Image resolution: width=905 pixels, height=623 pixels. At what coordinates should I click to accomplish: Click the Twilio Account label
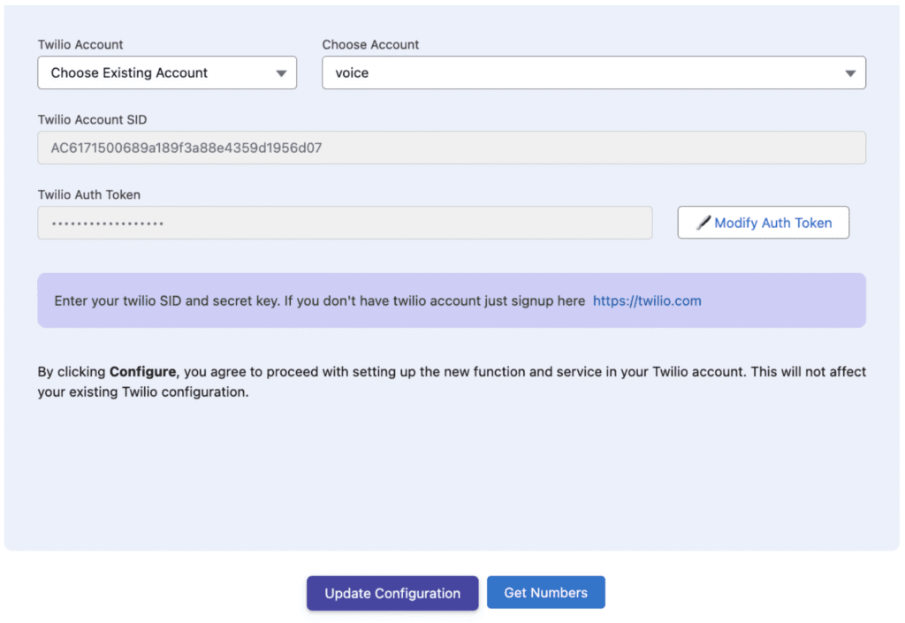tap(80, 44)
